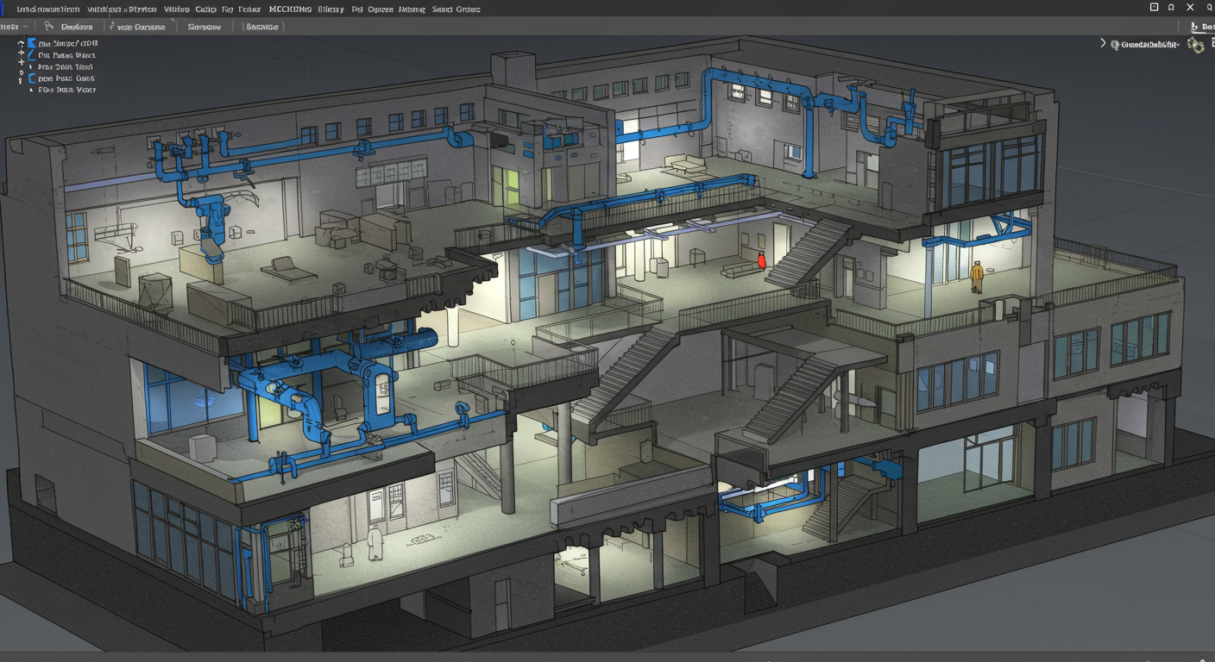Toggle the small restore-window box icon top right

tap(1154, 7)
